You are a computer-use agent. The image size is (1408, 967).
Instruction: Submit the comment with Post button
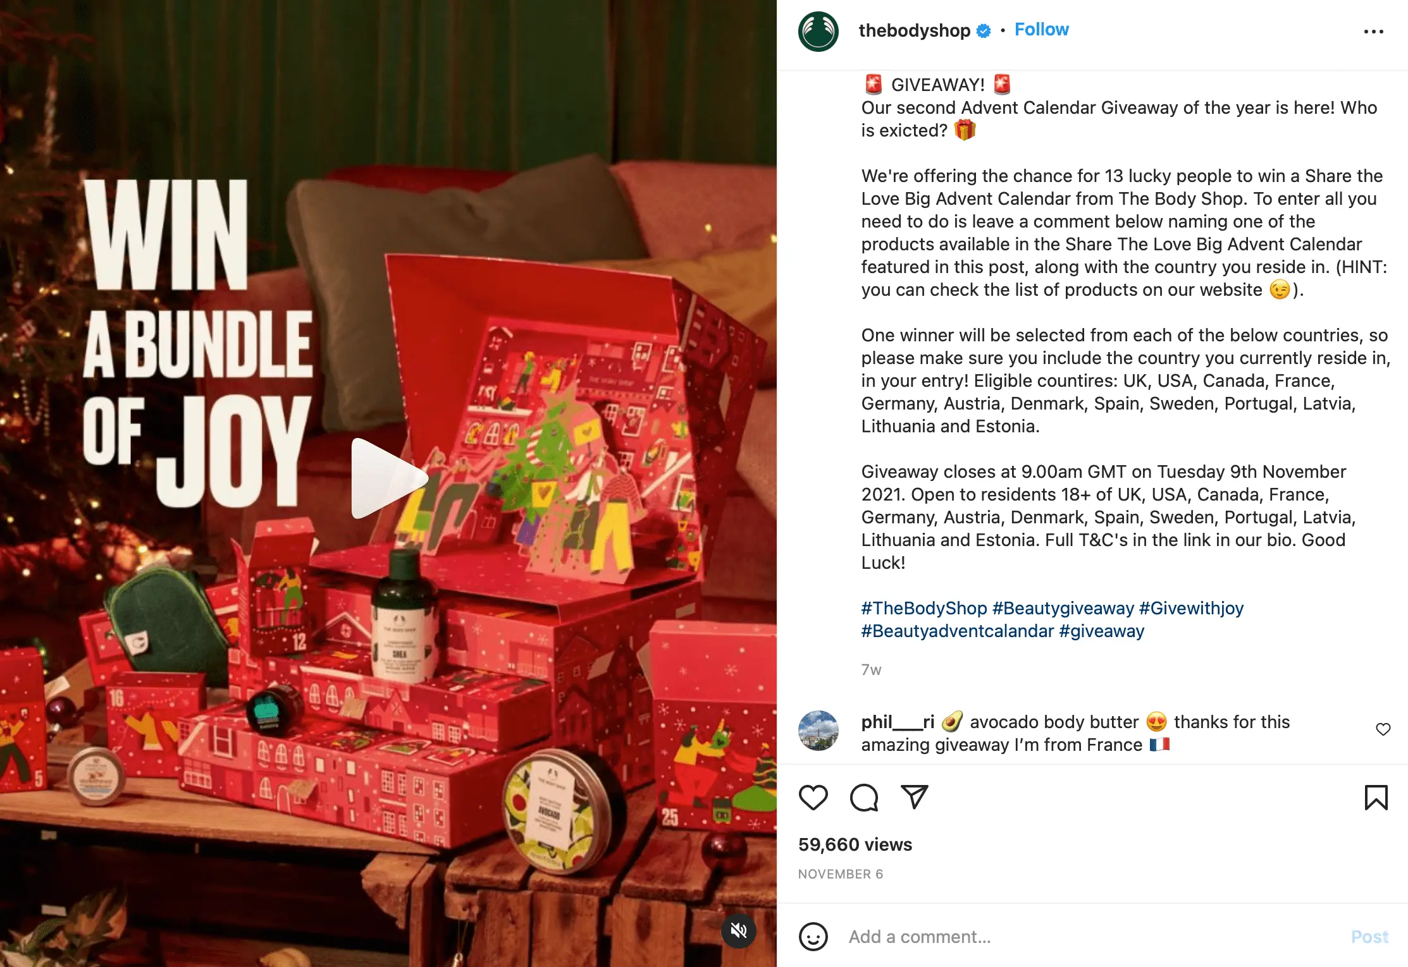tap(1369, 937)
